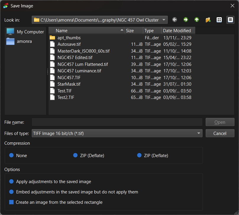Click the Back navigation arrow icon
Screen dimensions: 239x215
point(175,20)
